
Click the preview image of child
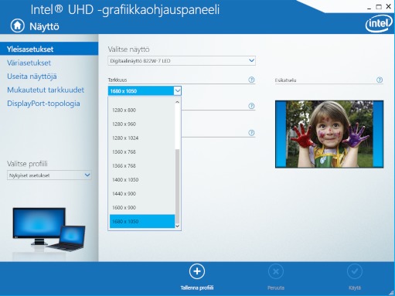tap(329, 134)
